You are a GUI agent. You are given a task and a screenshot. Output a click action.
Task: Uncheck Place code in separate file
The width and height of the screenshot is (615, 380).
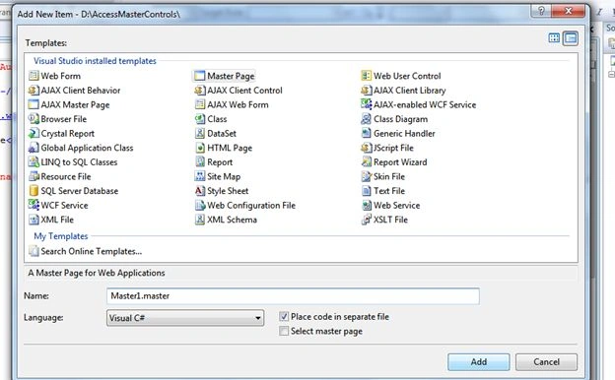pyautogui.click(x=284, y=316)
